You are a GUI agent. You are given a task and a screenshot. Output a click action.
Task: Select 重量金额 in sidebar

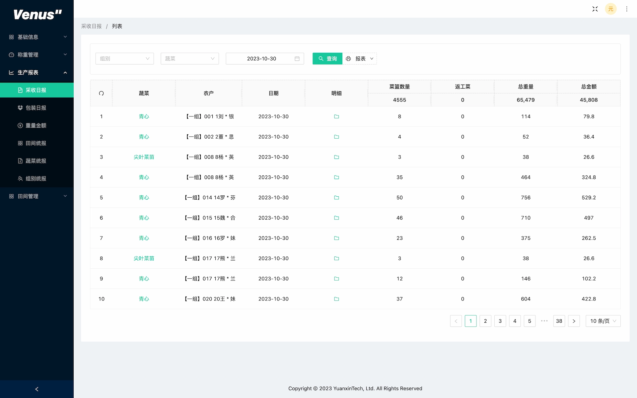click(x=37, y=125)
